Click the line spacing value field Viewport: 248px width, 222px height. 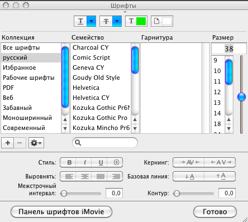tap(114, 193)
